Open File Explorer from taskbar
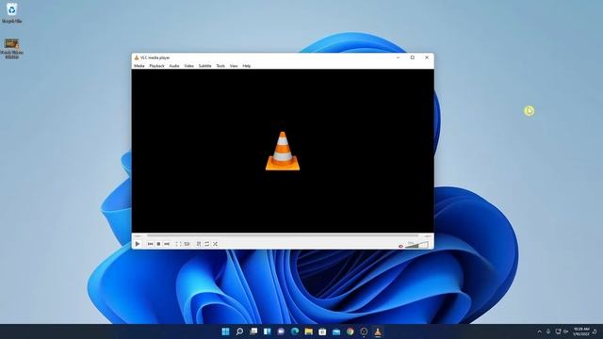 coord(309,331)
